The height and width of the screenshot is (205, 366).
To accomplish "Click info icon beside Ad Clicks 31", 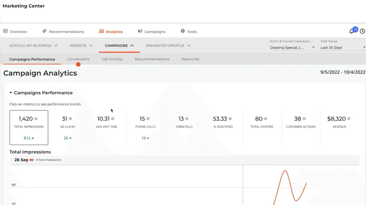I will 70,119.
